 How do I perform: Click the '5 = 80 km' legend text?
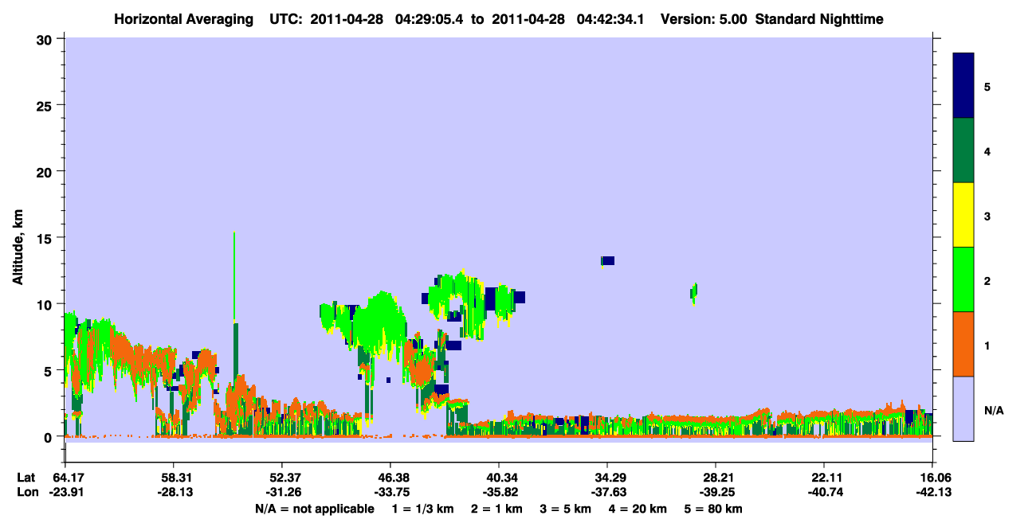(x=714, y=509)
